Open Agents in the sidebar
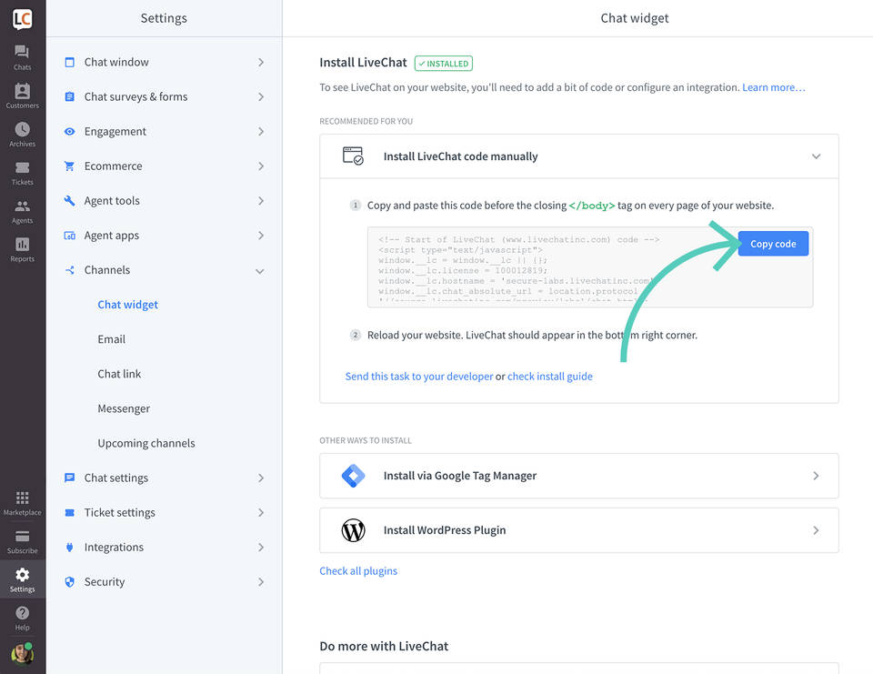 click(22, 210)
